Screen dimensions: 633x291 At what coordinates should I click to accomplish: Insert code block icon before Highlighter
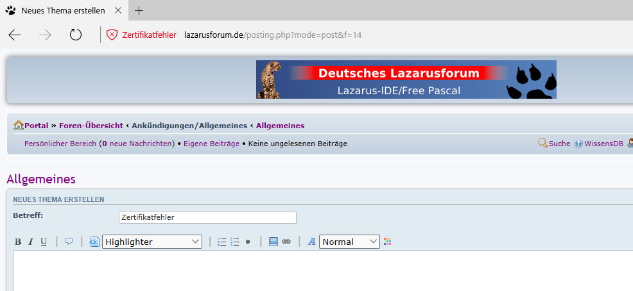click(94, 242)
